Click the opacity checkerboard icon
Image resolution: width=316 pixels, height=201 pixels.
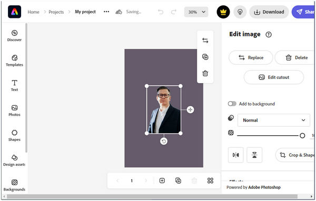(x=231, y=133)
